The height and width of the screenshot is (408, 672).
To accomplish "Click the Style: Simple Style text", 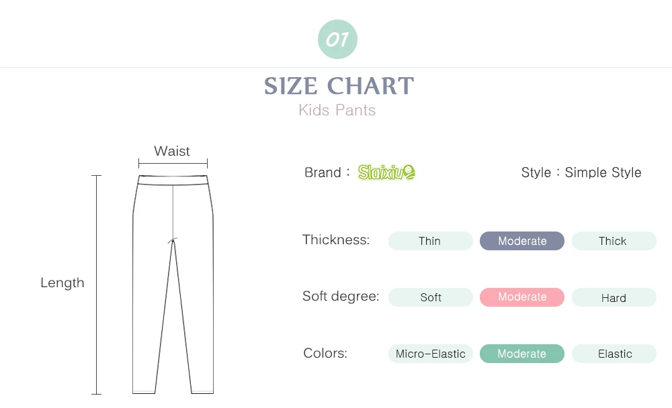I will pyautogui.click(x=581, y=172).
